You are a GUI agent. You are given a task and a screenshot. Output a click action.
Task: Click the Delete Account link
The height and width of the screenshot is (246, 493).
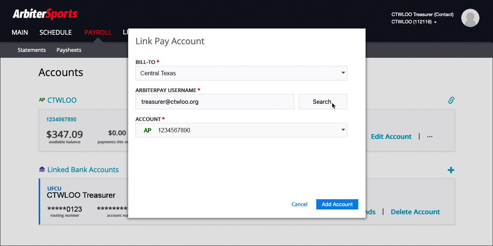(415, 212)
